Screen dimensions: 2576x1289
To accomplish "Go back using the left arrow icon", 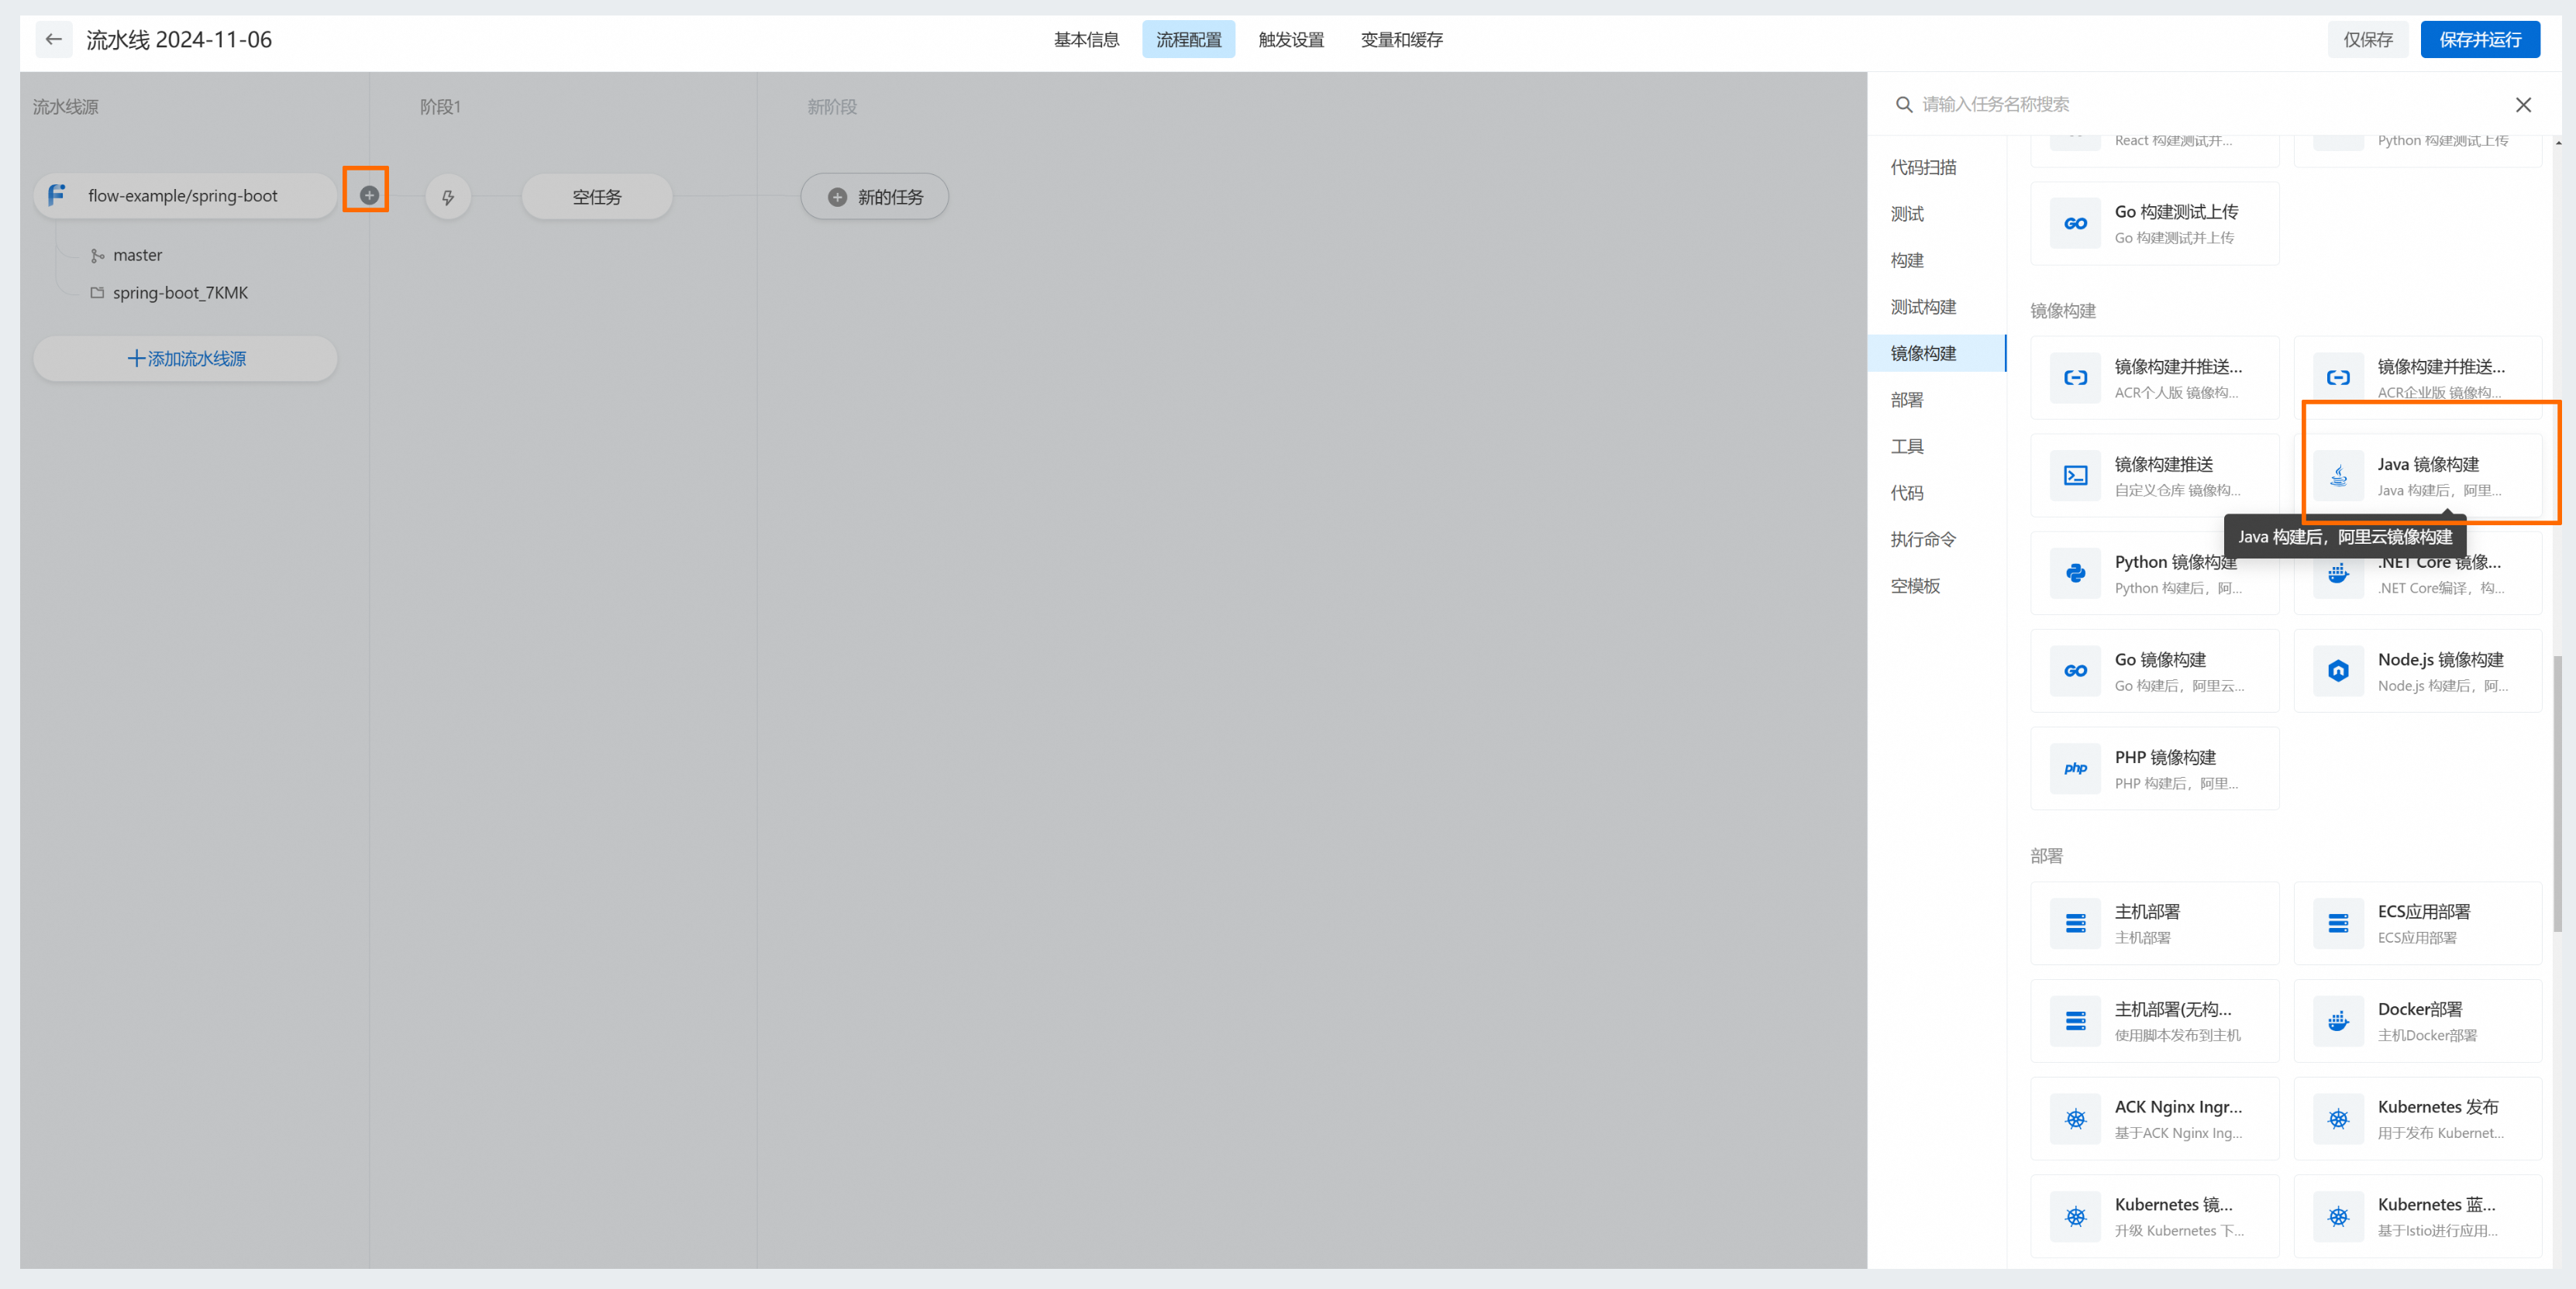I will 54,39.
